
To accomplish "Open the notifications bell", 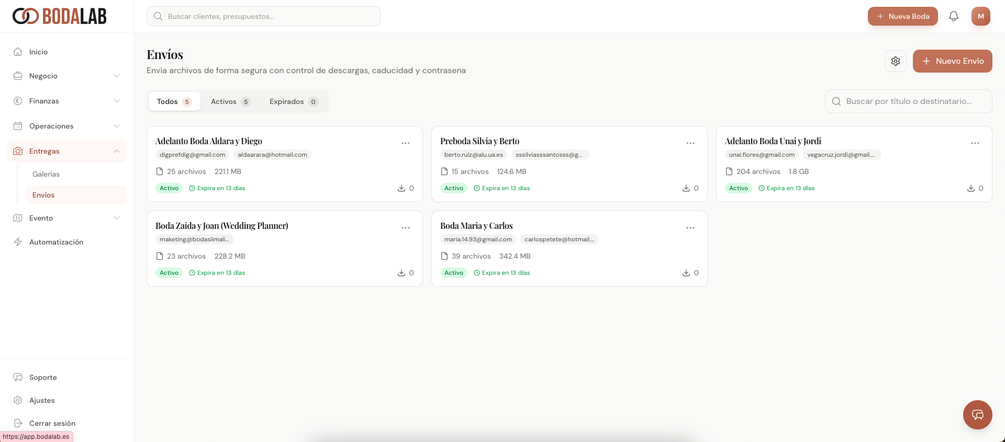I will [x=953, y=16].
